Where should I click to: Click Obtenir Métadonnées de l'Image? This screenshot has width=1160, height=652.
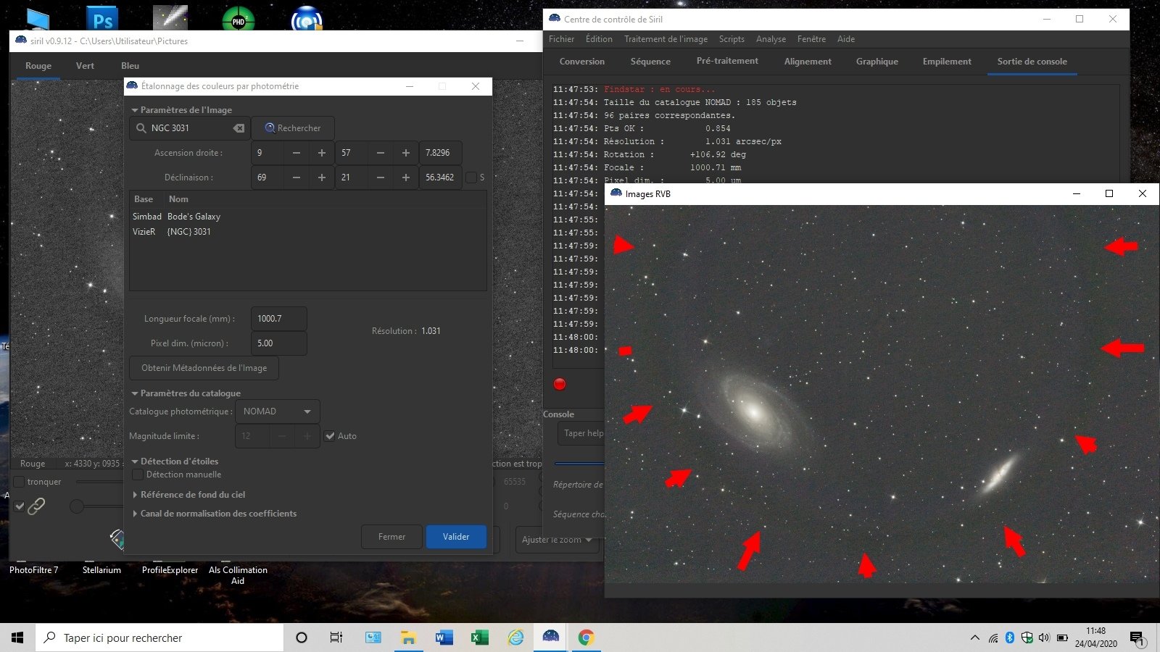(x=204, y=368)
